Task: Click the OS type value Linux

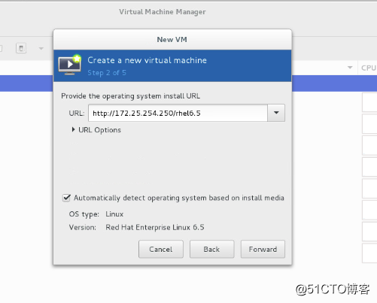Action: 114,214
